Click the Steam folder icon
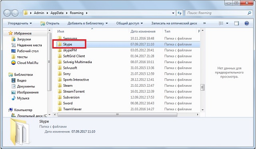Viewport: 256px width, 149px height. 60,85
